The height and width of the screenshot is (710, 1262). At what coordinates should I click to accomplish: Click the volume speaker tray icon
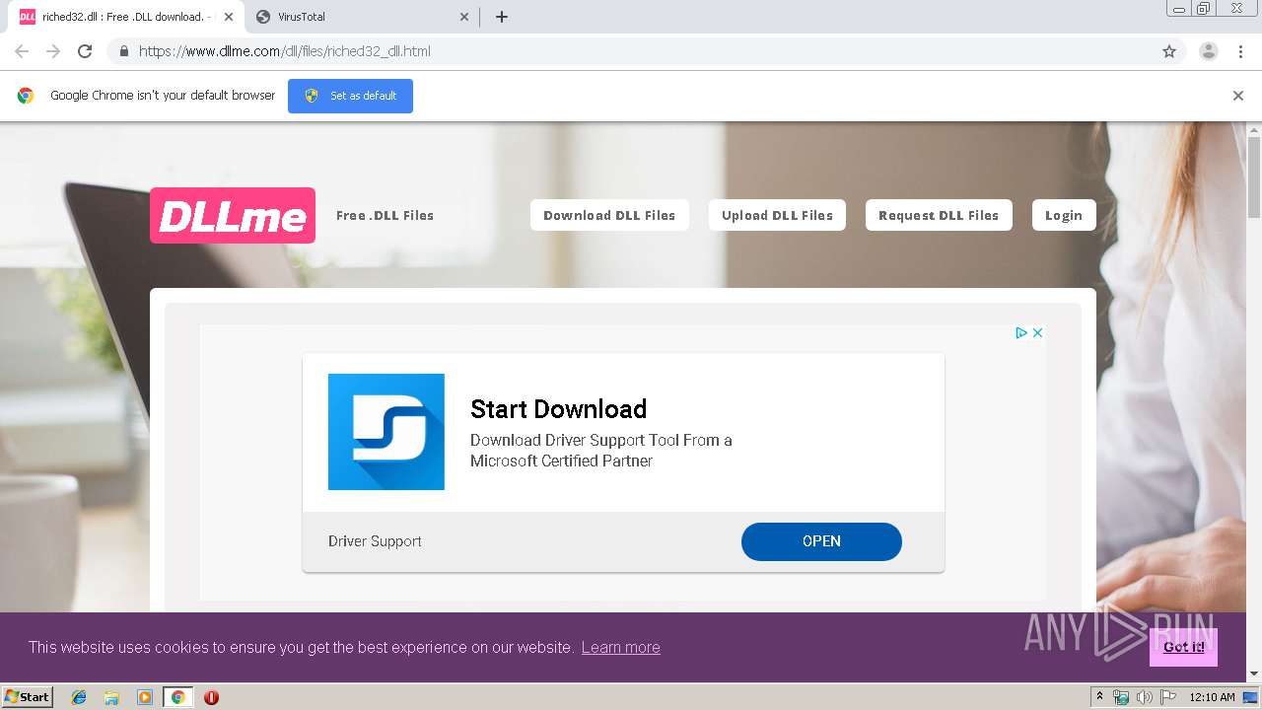(x=1145, y=697)
